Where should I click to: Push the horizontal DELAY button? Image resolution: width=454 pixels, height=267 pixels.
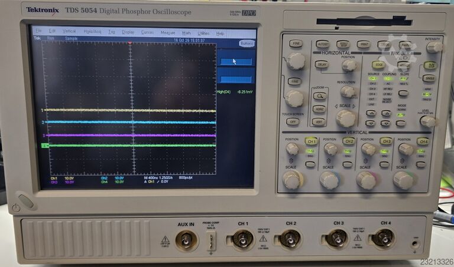pos(322,64)
